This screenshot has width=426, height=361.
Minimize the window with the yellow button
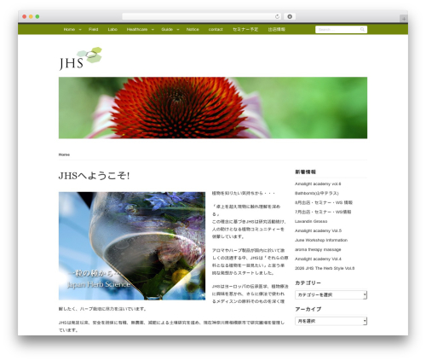[x=31, y=16]
